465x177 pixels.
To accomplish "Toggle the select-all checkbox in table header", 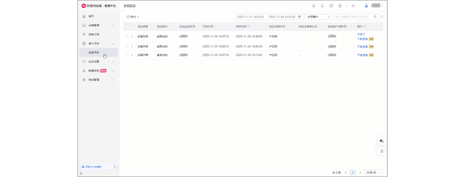I will tap(127, 27).
